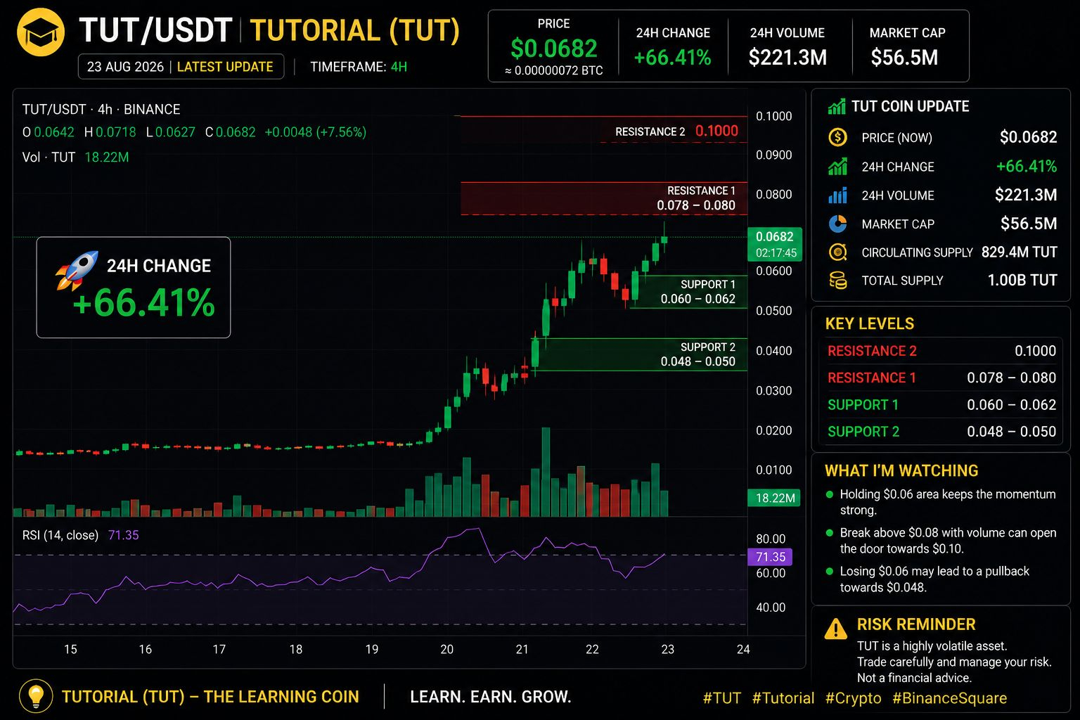Click the RSI (14, close) indicator label
1080x720 pixels.
(x=60, y=535)
